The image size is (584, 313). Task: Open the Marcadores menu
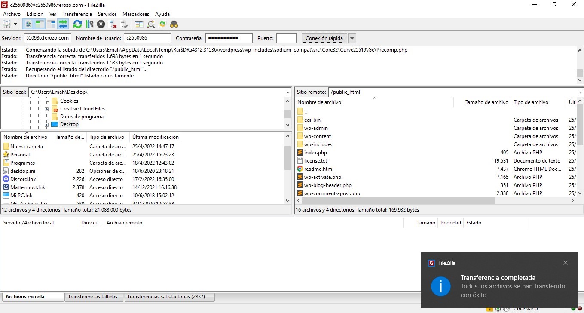coord(136,14)
